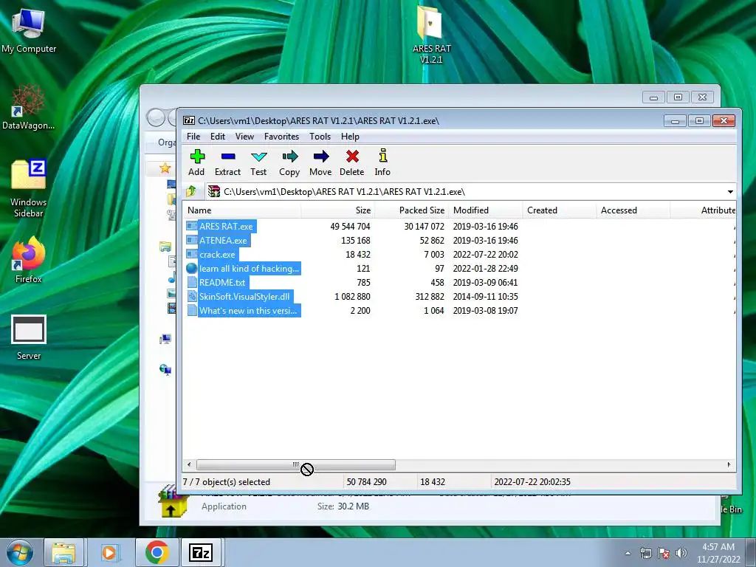Open the Help menu
The image size is (756, 567).
tap(350, 137)
